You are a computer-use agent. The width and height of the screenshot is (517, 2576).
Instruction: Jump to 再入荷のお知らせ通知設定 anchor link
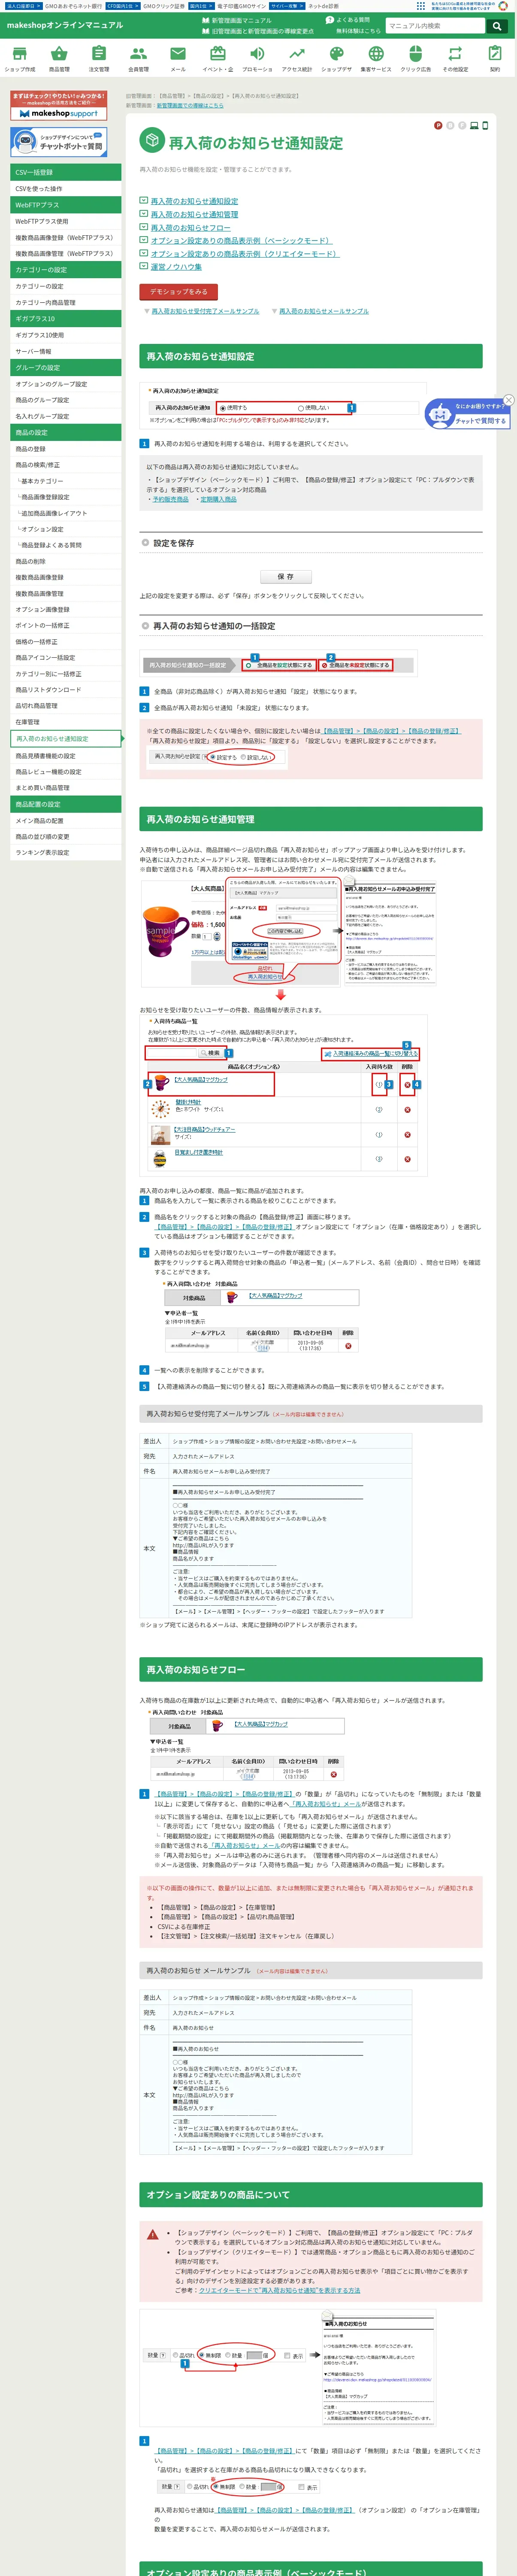coord(194,201)
